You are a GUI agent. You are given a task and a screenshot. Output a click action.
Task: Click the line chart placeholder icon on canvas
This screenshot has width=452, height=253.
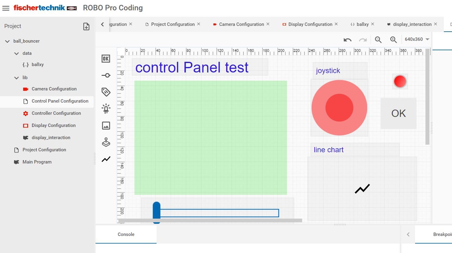(x=362, y=189)
